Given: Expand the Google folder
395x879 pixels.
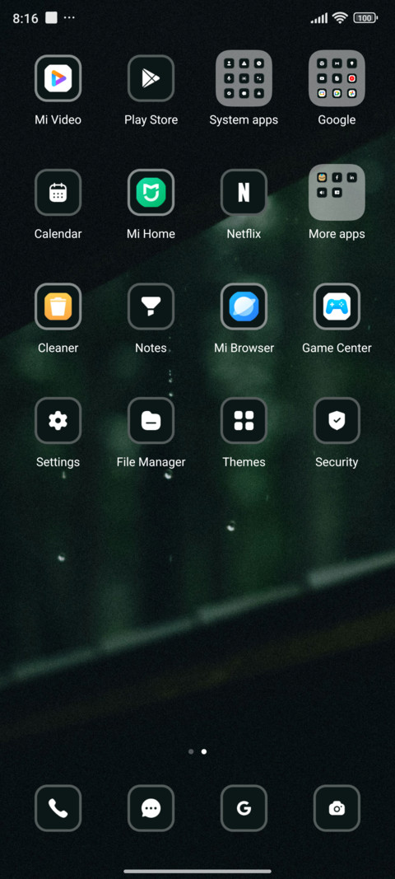Looking at the screenshot, I should tap(337, 78).
